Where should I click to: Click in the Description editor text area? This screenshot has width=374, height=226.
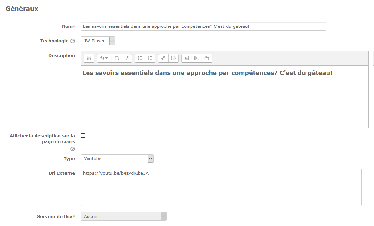224,100
